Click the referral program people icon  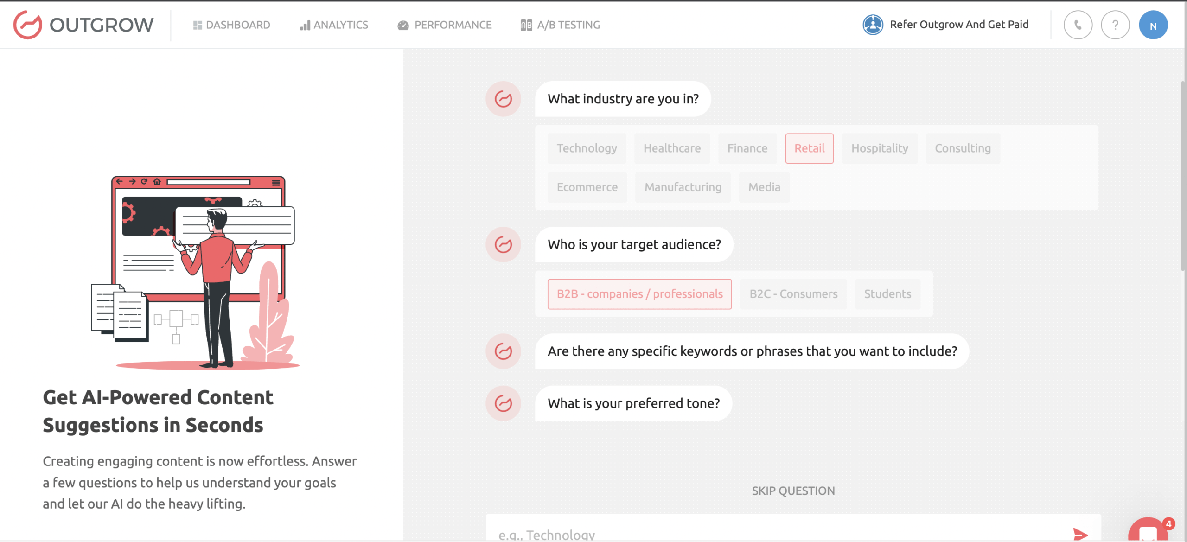point(873,25)
